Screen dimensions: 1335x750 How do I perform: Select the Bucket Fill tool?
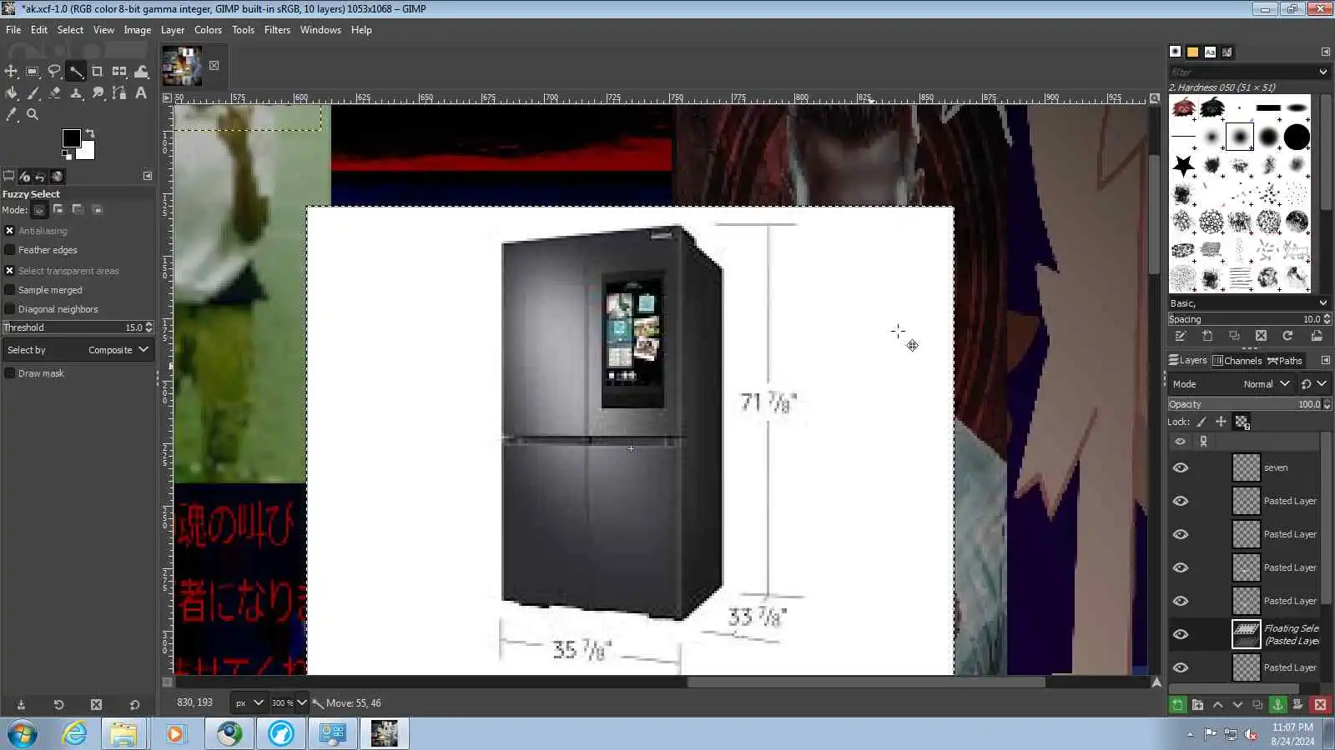point(11,93)
